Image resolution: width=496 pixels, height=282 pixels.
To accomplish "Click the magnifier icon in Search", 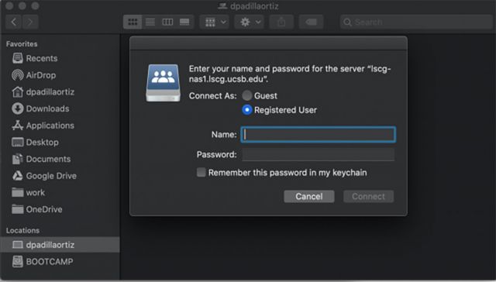I will (347, 22).
